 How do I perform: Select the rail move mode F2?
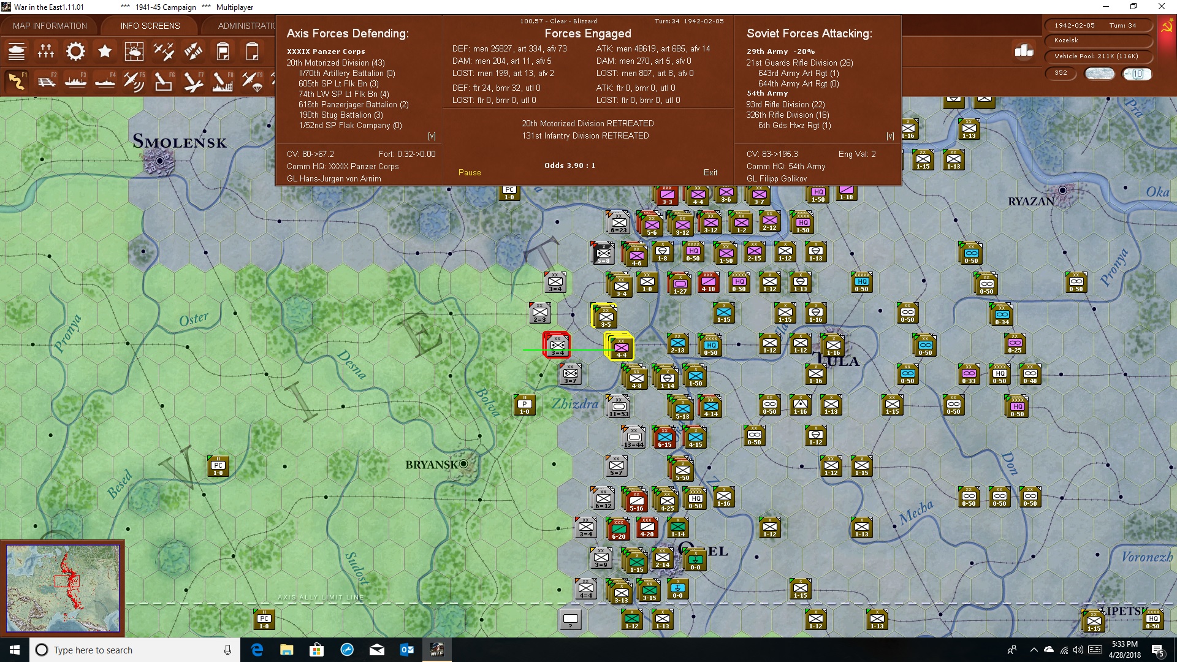[x=47, y=81]
